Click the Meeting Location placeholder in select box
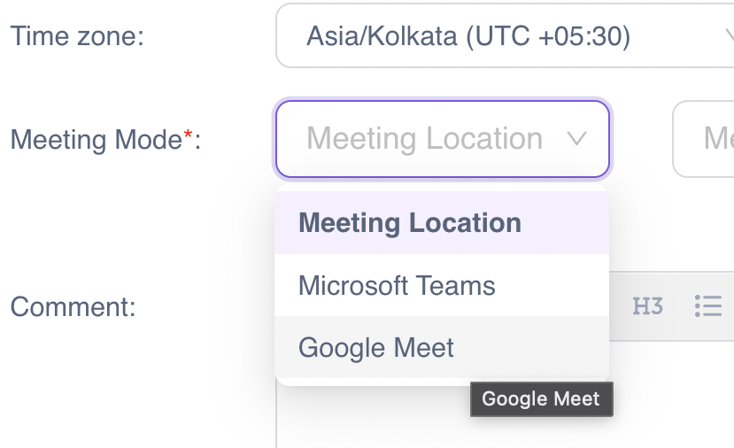The image size is (734, 448). (425, 139)
